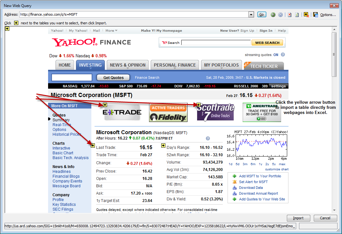The width and height of the screenshot is (342, 234).
Task: Open the MY PORTFOLIOS tab
Action: (221, 65)
